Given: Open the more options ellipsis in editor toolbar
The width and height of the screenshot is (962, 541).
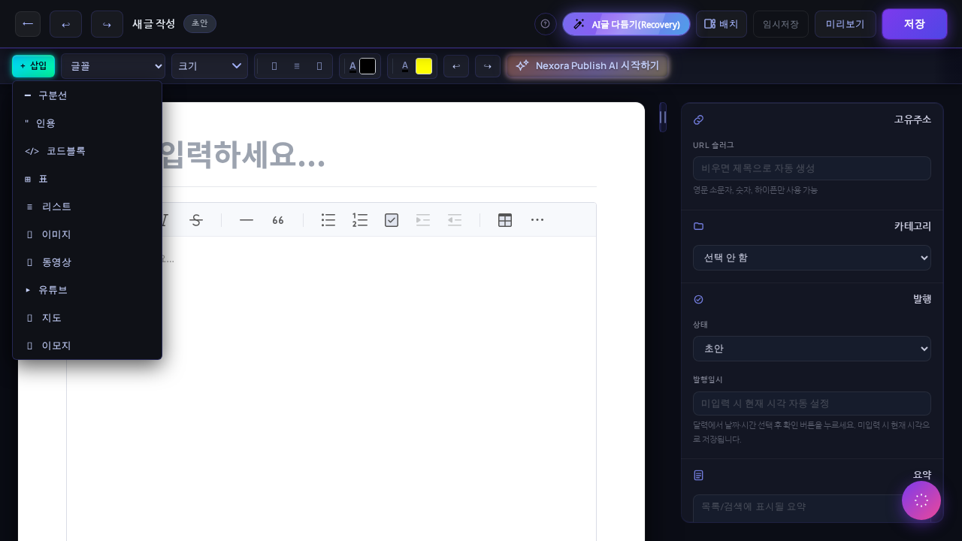Looking at the screenshot, I should pos(537,220).
